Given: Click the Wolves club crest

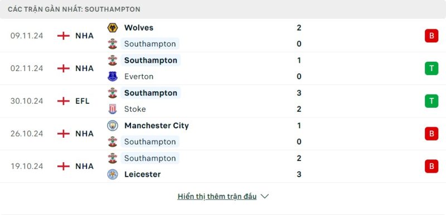Looking at the screenshot, I should coord(113,28).
